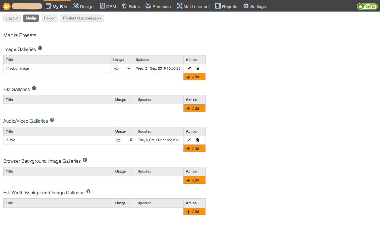Delete the Product Image preset

[197, 68]
